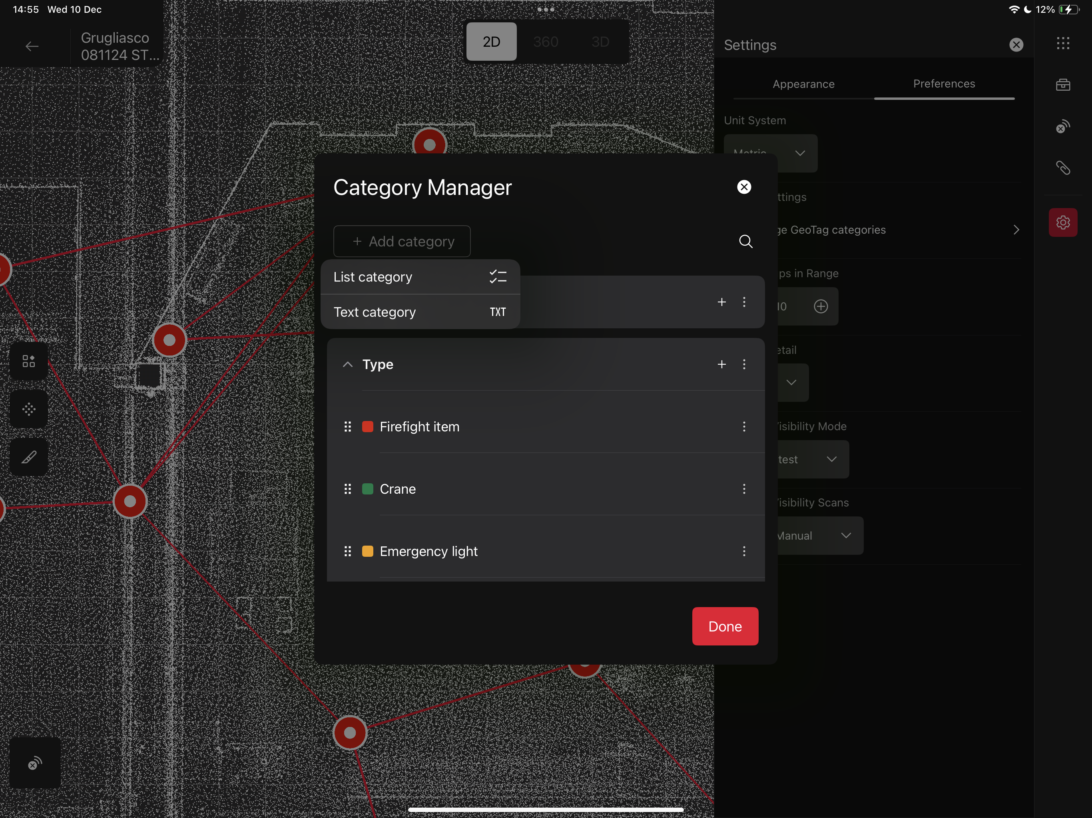Click the Add category button
This screenshot has width=1092, height=818.
pos(402,241)
